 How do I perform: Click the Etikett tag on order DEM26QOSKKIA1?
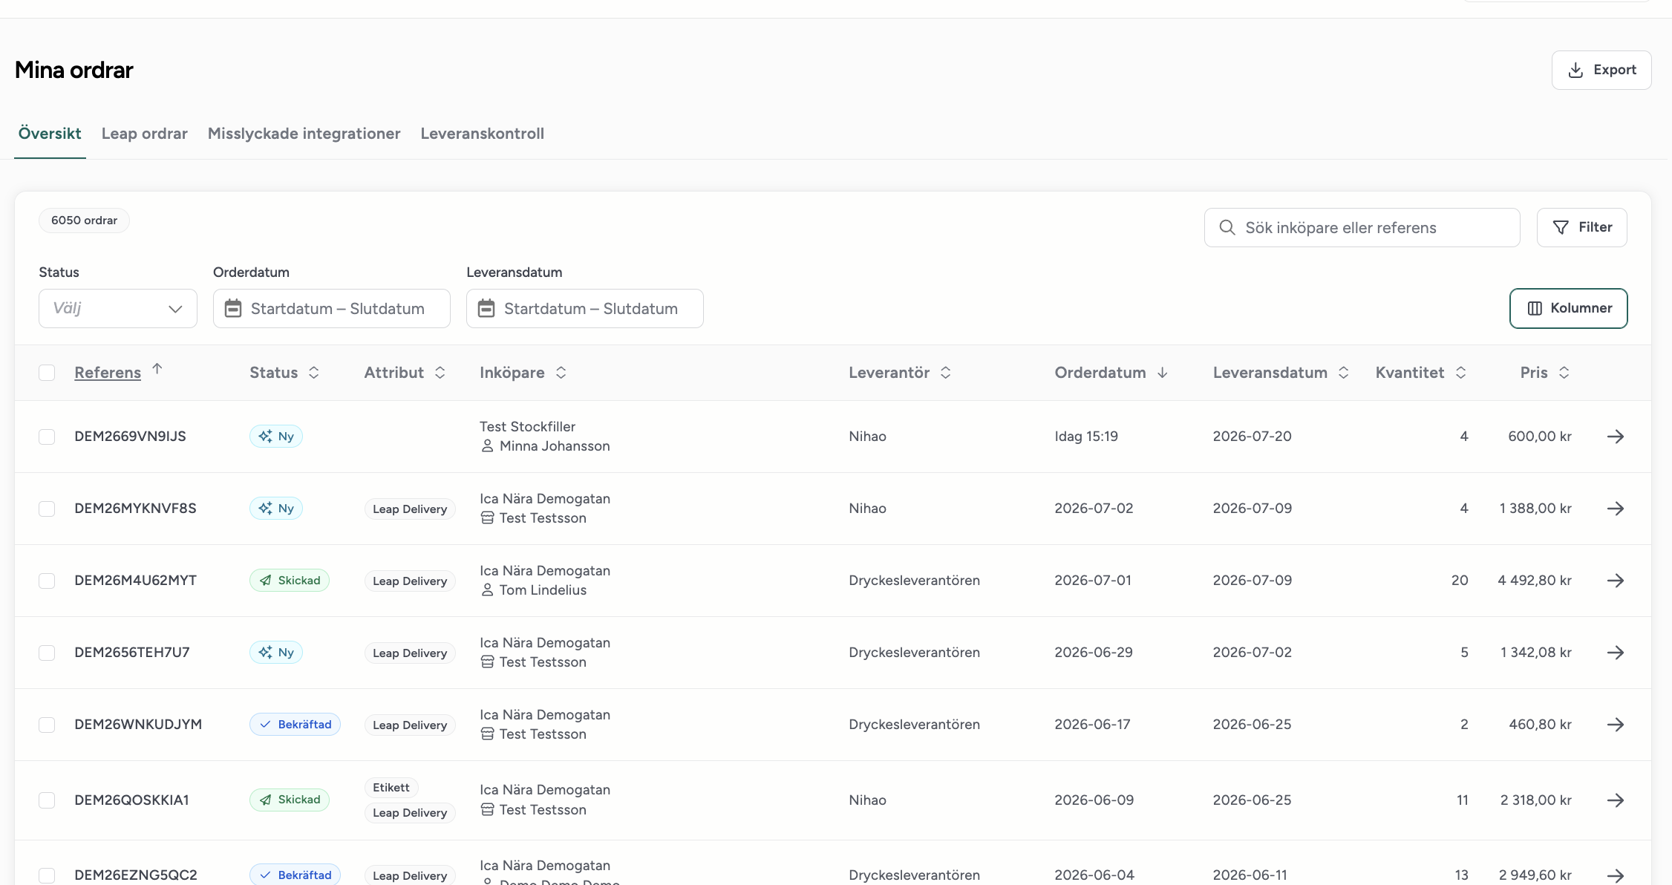click(x=391, y=788)
